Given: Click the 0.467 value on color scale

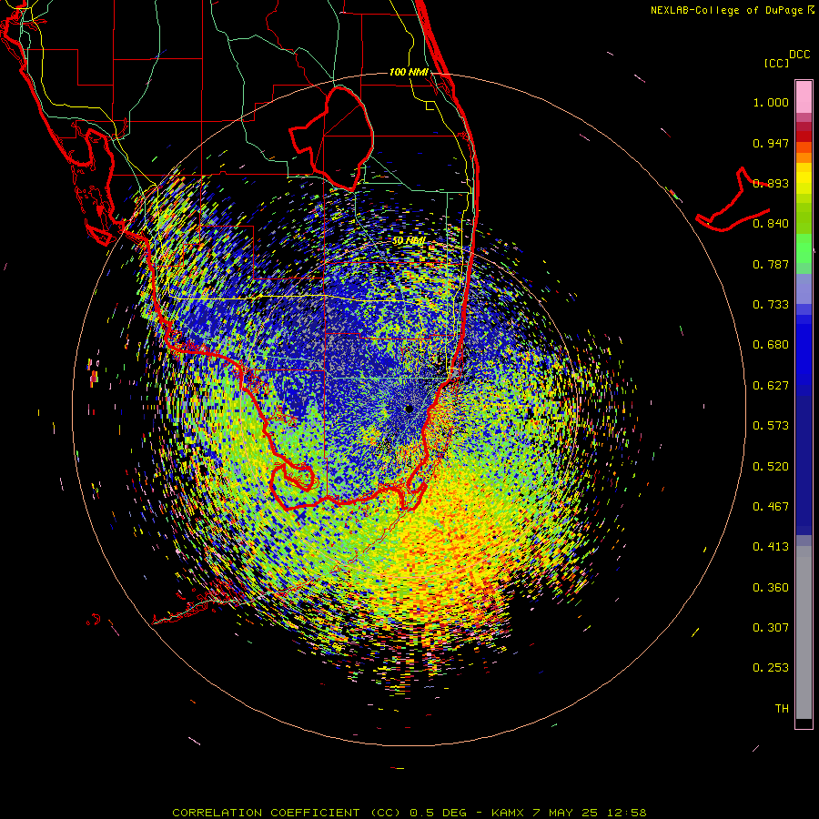Looking at the screenshot, I should [771, 507].
